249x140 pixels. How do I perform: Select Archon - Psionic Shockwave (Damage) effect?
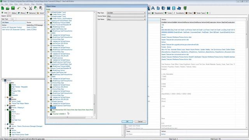[27, 126]
